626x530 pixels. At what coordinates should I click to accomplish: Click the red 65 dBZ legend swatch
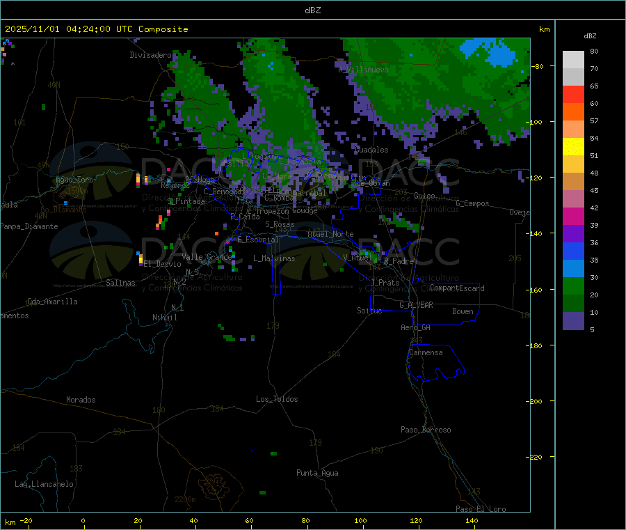click(573, 94)
